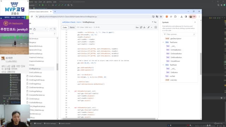Switch to the Code view tab
The width and height of the screenshot is (226, 127).
coord(65,28)
